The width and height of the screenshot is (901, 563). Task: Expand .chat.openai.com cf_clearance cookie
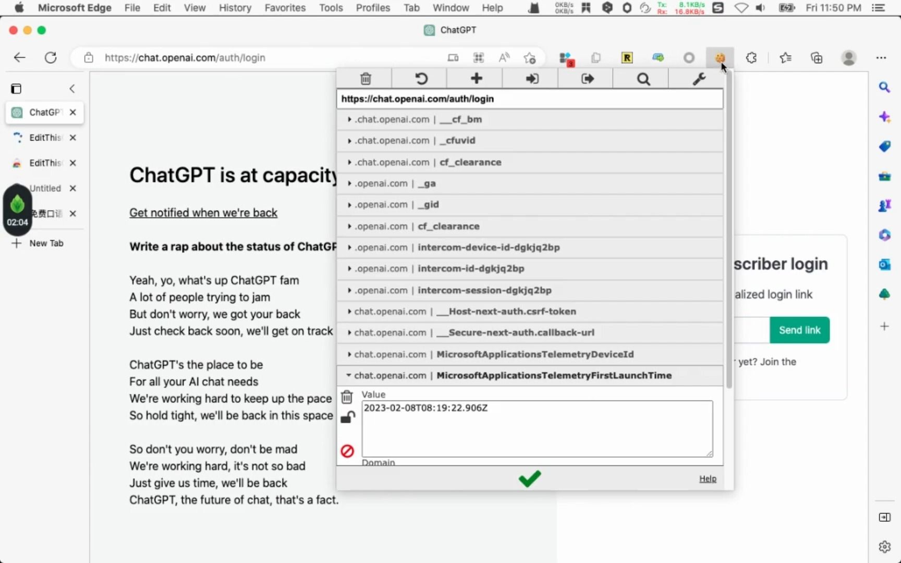(530, 162)
